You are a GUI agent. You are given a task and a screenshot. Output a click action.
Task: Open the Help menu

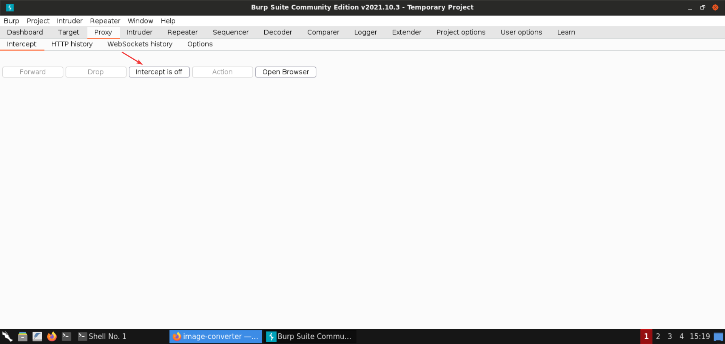[x=168, y=21]
